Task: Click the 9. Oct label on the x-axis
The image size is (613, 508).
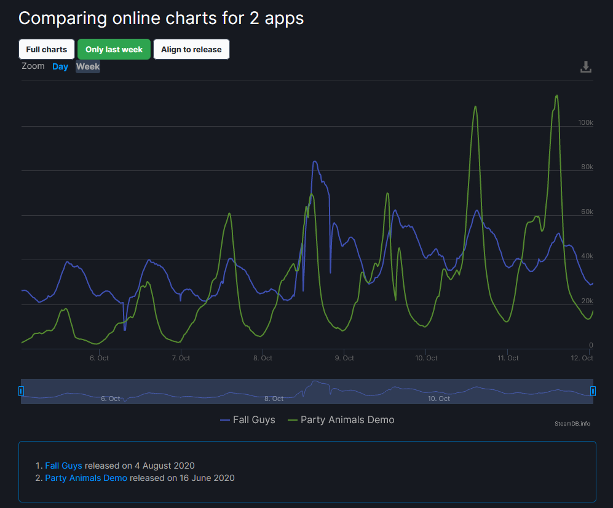Action: 344,358
